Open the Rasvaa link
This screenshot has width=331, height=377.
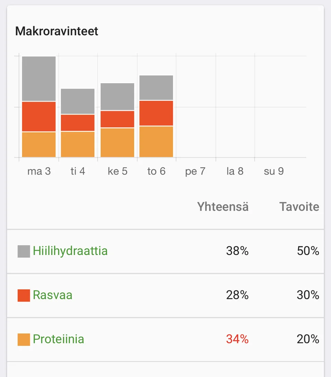(52, 295)
